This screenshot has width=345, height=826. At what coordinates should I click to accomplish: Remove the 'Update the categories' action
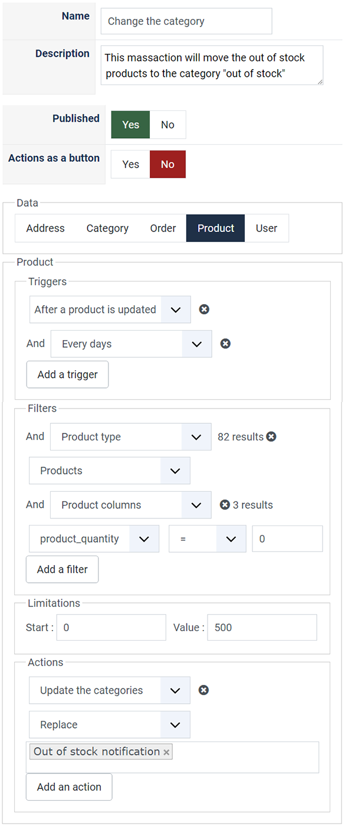click(x=203, y=690)
